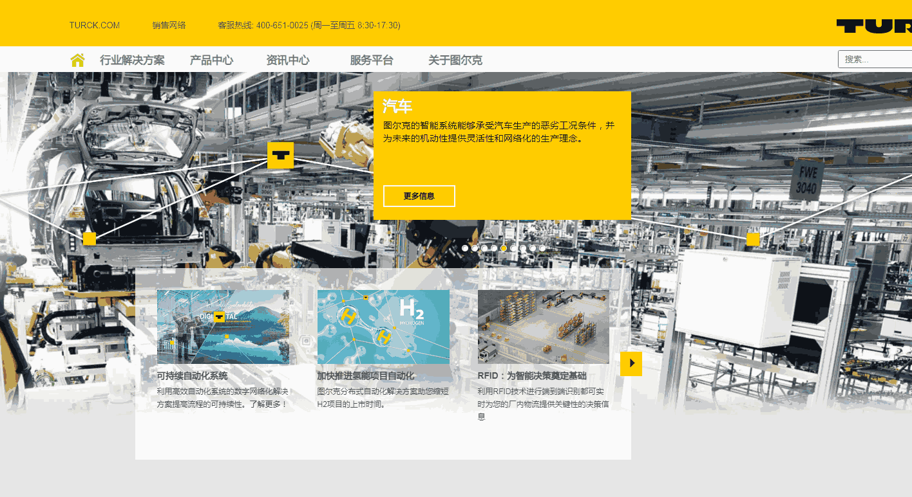Viewport: 912px width, 497px height.
Task: Open the 销售网络 link
Action: pyautogui.click(x=169, y=25)
